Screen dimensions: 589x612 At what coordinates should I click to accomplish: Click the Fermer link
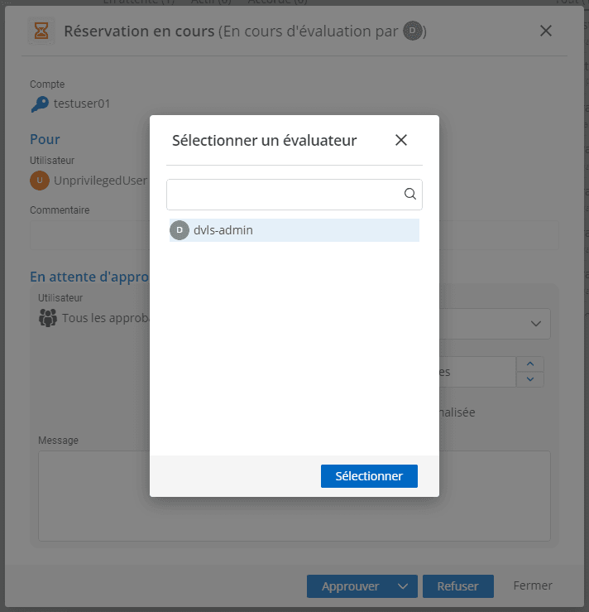pyautogui.click(x=533, y=585)
